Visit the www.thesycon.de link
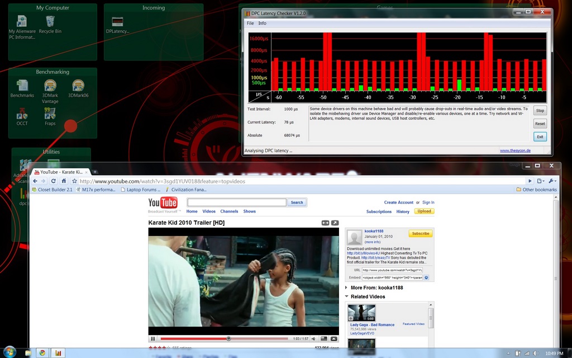The image size is (572, 358). [515, 150]
